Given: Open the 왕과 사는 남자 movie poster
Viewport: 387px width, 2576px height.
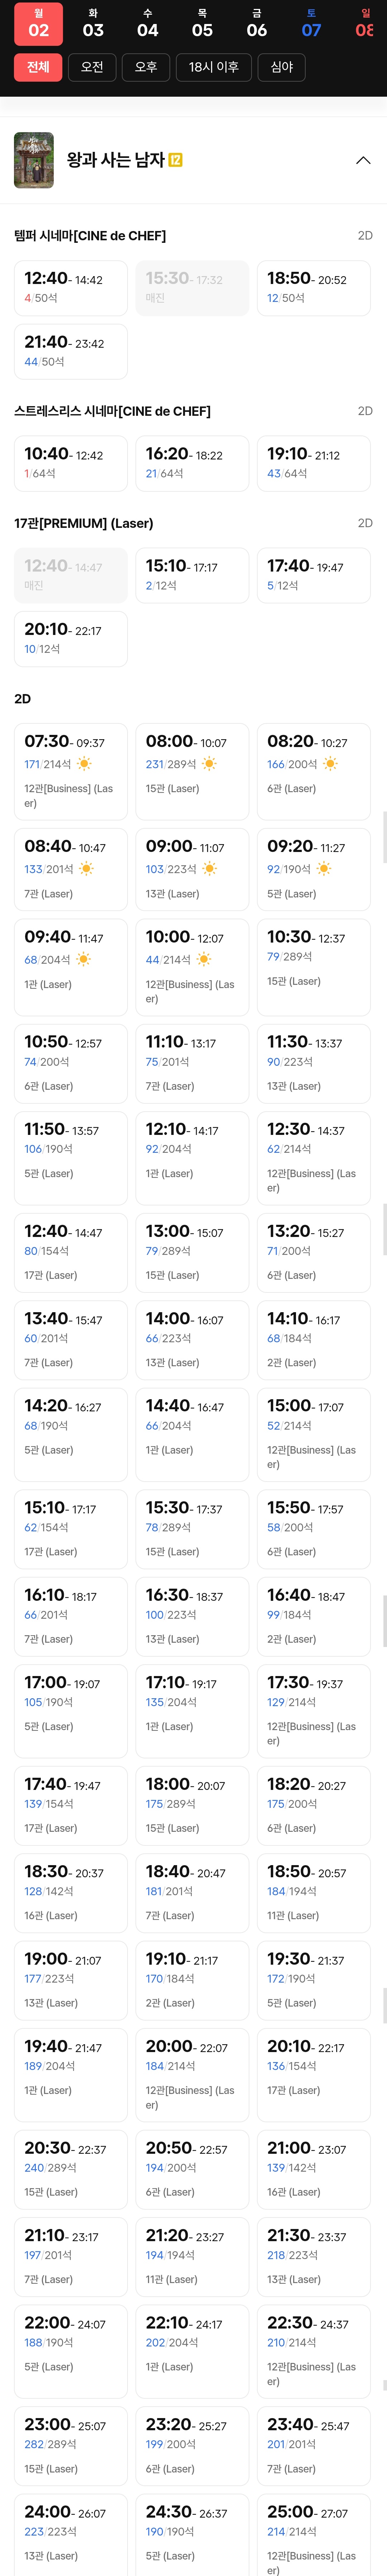Looking at the screenshot, I should (34, 160).
